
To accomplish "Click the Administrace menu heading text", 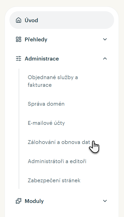I will [x=42, y=58].
